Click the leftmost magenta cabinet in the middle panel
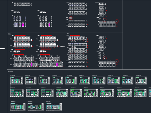This screenshot has height=113, width=151. coord(31,65)
